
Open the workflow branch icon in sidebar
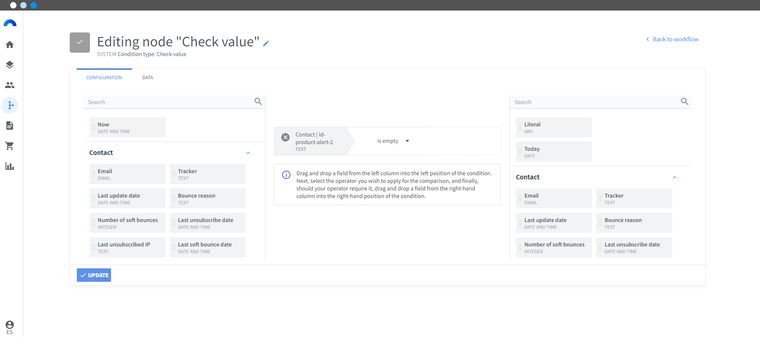click(x=10, y=105)
